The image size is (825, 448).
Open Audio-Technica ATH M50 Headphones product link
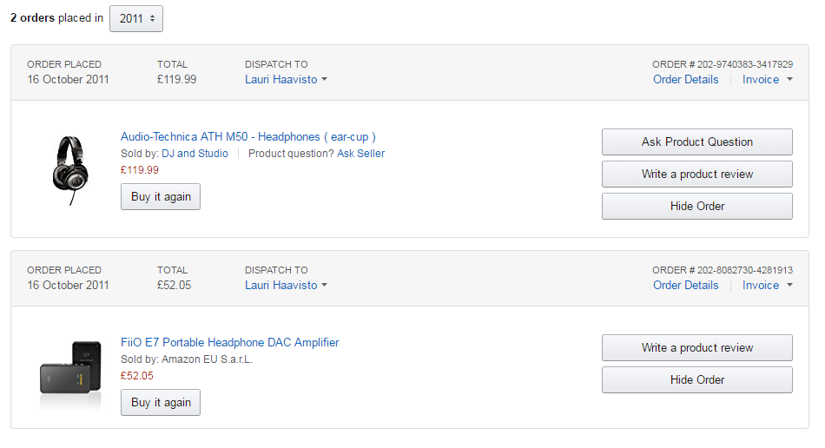point(247,136)
